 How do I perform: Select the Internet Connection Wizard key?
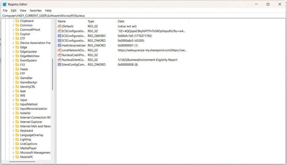(x=35, y=117)
